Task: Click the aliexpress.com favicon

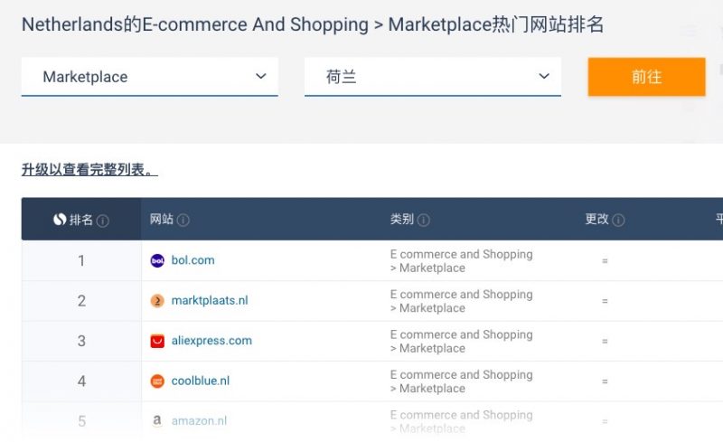Action: 157,341
